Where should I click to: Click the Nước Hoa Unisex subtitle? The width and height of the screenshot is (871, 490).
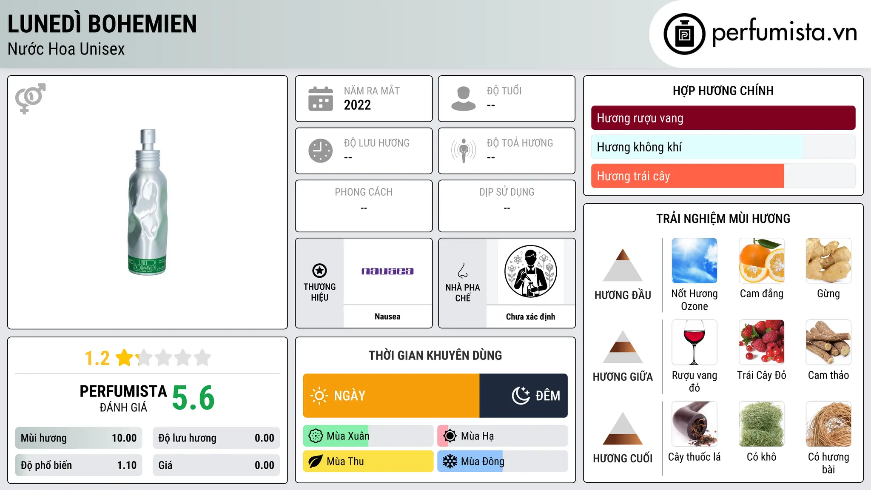coord(66,49)
